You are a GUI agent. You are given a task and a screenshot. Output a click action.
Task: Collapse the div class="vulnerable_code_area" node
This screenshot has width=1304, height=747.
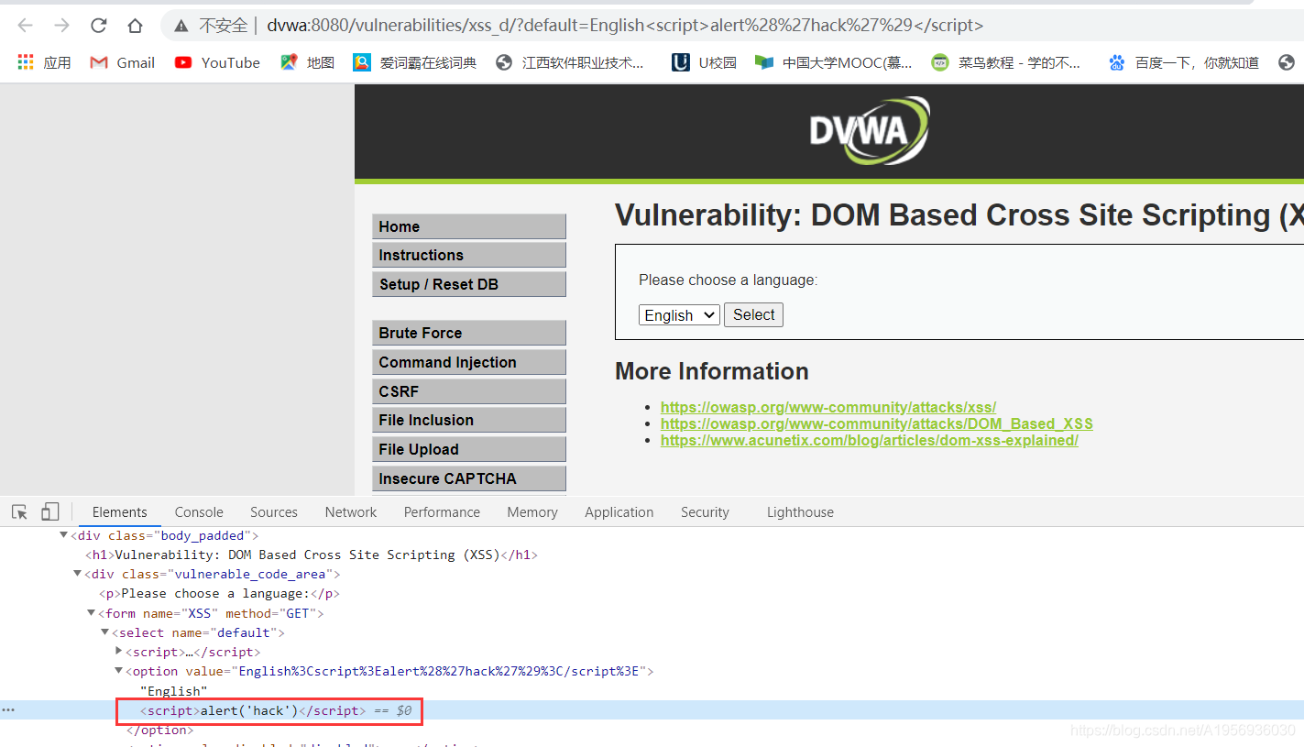[78, 574]
